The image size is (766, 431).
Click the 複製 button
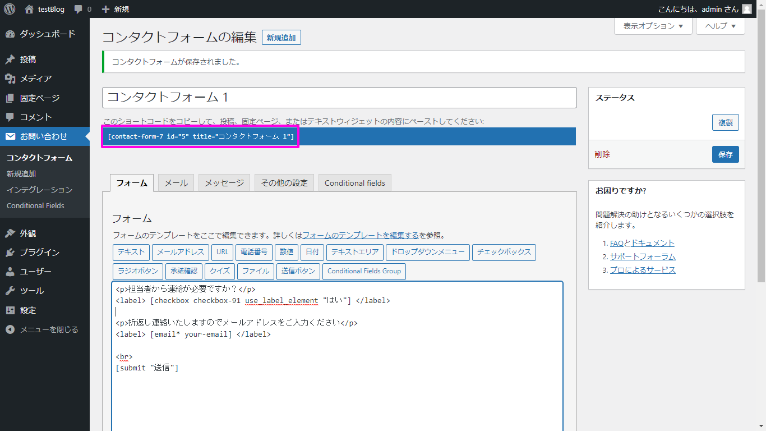point(726,122)
